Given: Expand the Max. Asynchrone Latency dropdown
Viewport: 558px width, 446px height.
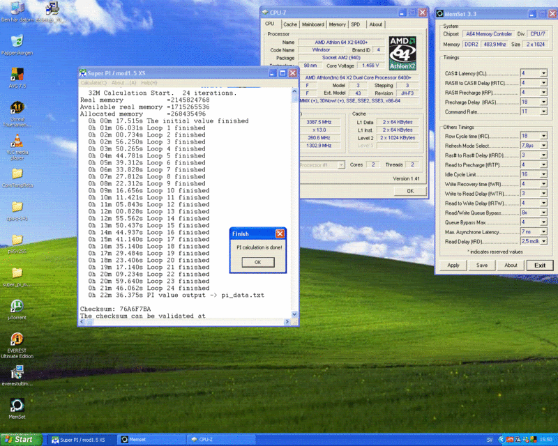Looking at the screenshot, I should coord(543,231).
